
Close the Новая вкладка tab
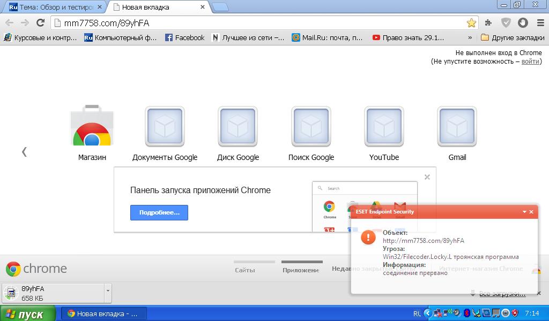[202, 7]
